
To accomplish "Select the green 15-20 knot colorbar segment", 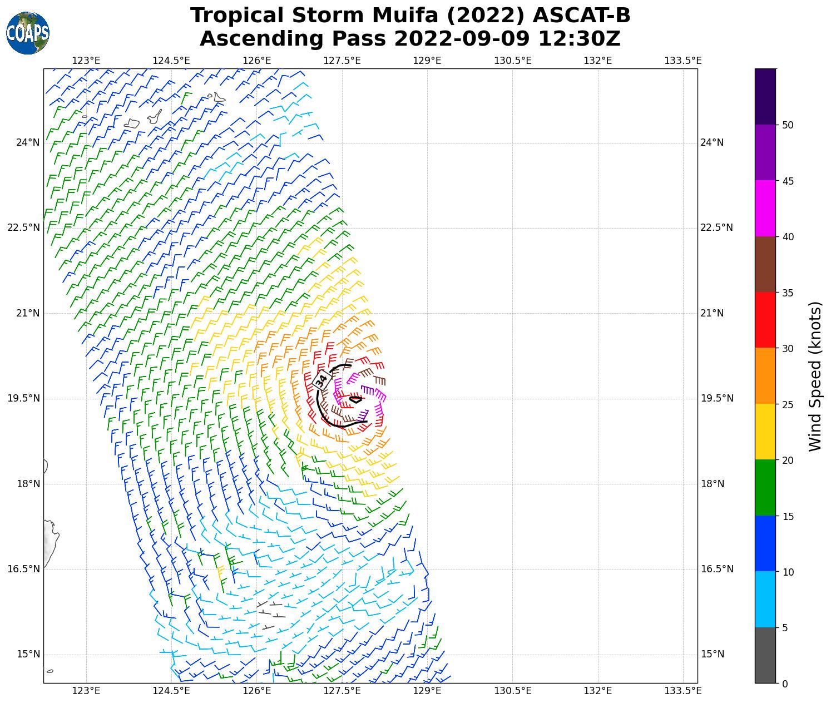I will (x=765, y=488).
